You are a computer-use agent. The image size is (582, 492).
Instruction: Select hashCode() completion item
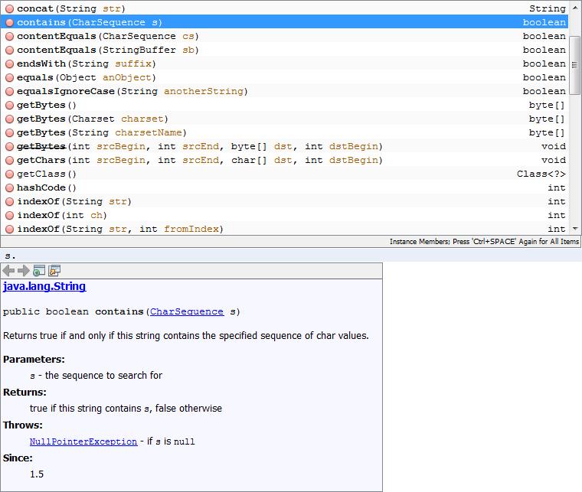point(284,187)
